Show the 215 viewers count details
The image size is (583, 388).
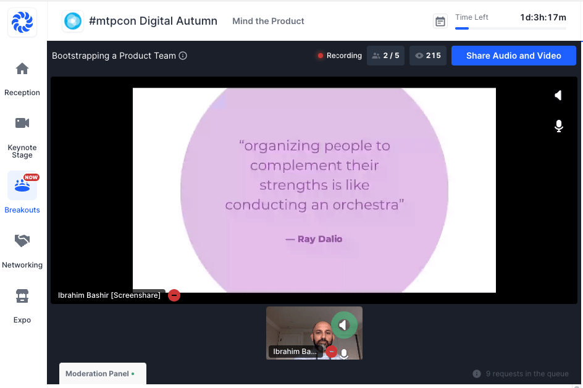tap(428, 56)
